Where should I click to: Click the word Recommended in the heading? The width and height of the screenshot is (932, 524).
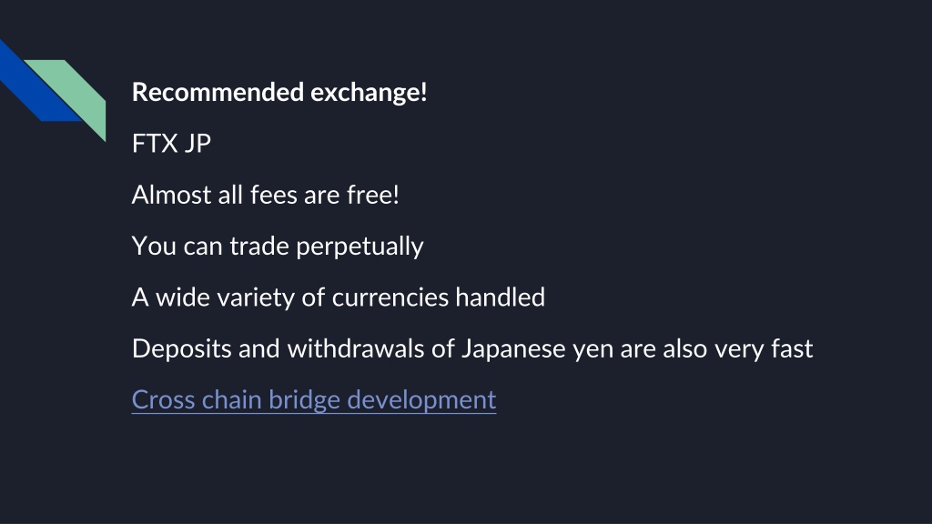pos(218,92)
